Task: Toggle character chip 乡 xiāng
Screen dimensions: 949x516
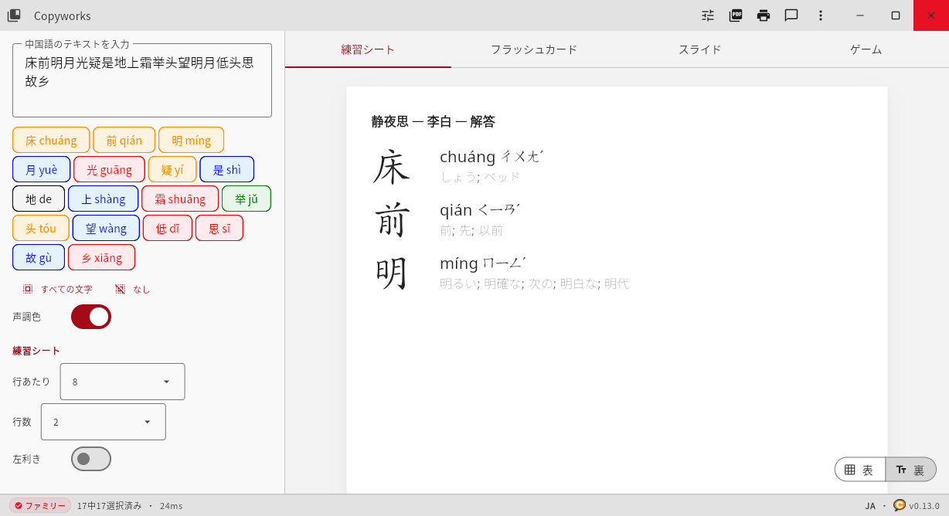Action: 101,257
